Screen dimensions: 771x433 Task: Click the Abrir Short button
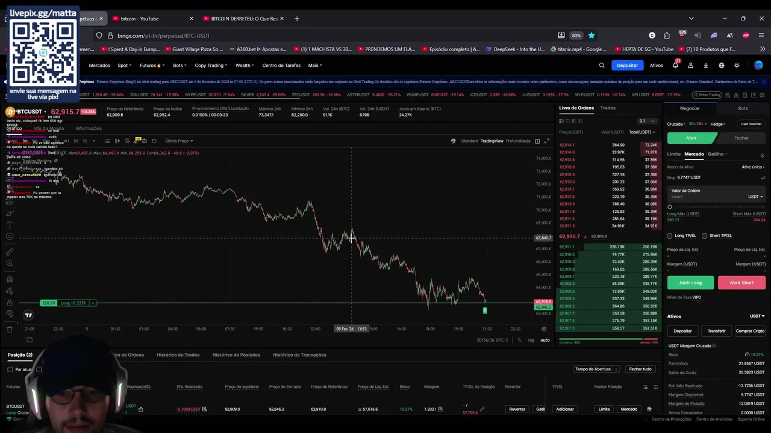pos(741,283)
